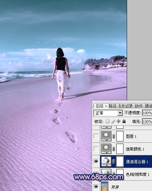Select the 通道混合器 1 layer name
152x191 pixels.
click(137, 161)
